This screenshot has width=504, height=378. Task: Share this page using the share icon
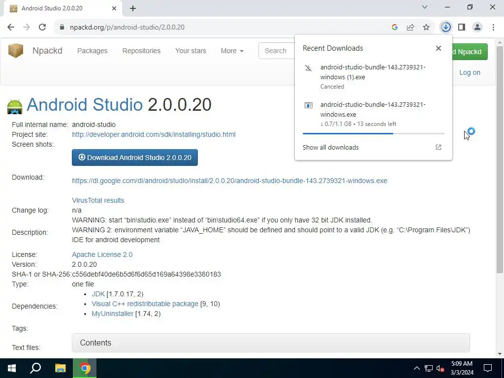tap(410, 27)
